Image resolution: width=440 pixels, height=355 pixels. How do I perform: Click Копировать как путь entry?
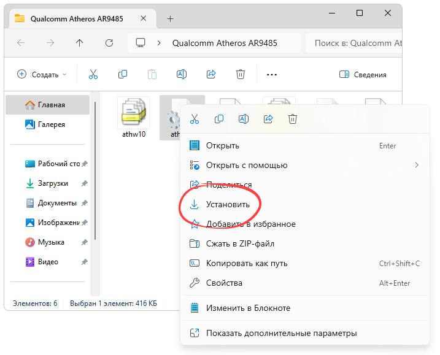pyautogui.click(x=306, y=263)
